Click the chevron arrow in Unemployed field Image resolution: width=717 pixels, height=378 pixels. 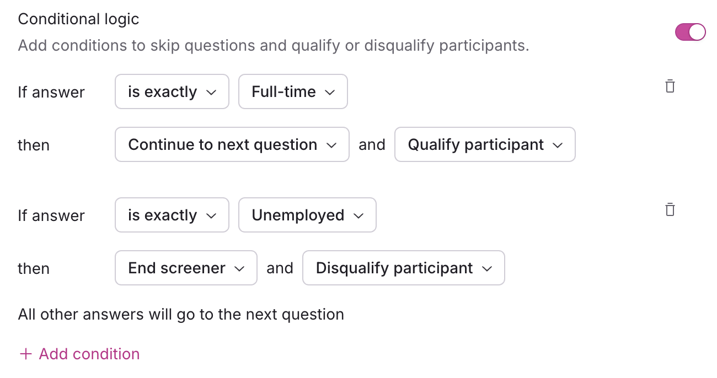point(358,215)
